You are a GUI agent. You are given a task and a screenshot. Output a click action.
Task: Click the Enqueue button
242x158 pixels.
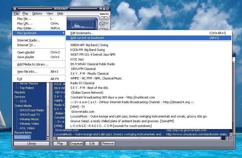point(76,143)
